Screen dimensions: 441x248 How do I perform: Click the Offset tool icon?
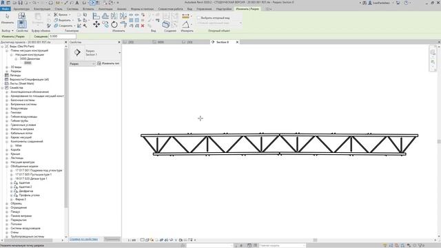pos(105,16)
